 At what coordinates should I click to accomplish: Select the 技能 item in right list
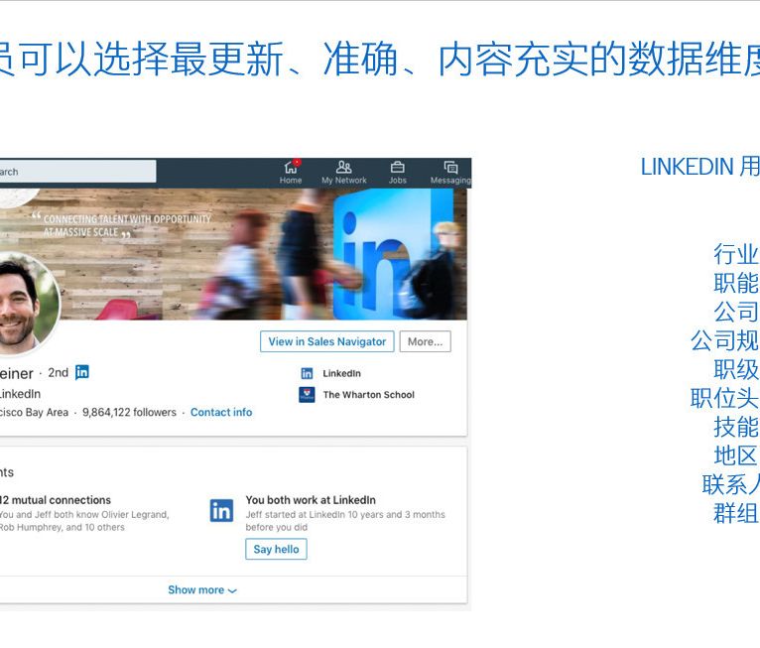coord(735,427)
